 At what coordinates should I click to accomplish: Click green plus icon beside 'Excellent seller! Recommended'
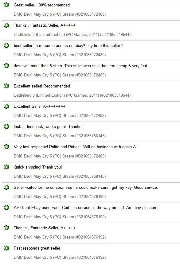click(x=6, y=86)
